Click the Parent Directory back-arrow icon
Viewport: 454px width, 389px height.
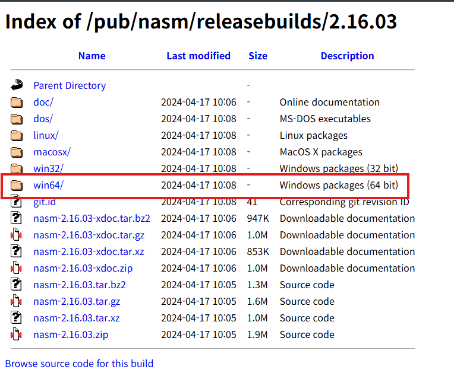point(17,85)
